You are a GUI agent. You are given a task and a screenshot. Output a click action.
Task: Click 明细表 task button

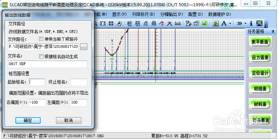pyautogui.click(x=260, y=89)
